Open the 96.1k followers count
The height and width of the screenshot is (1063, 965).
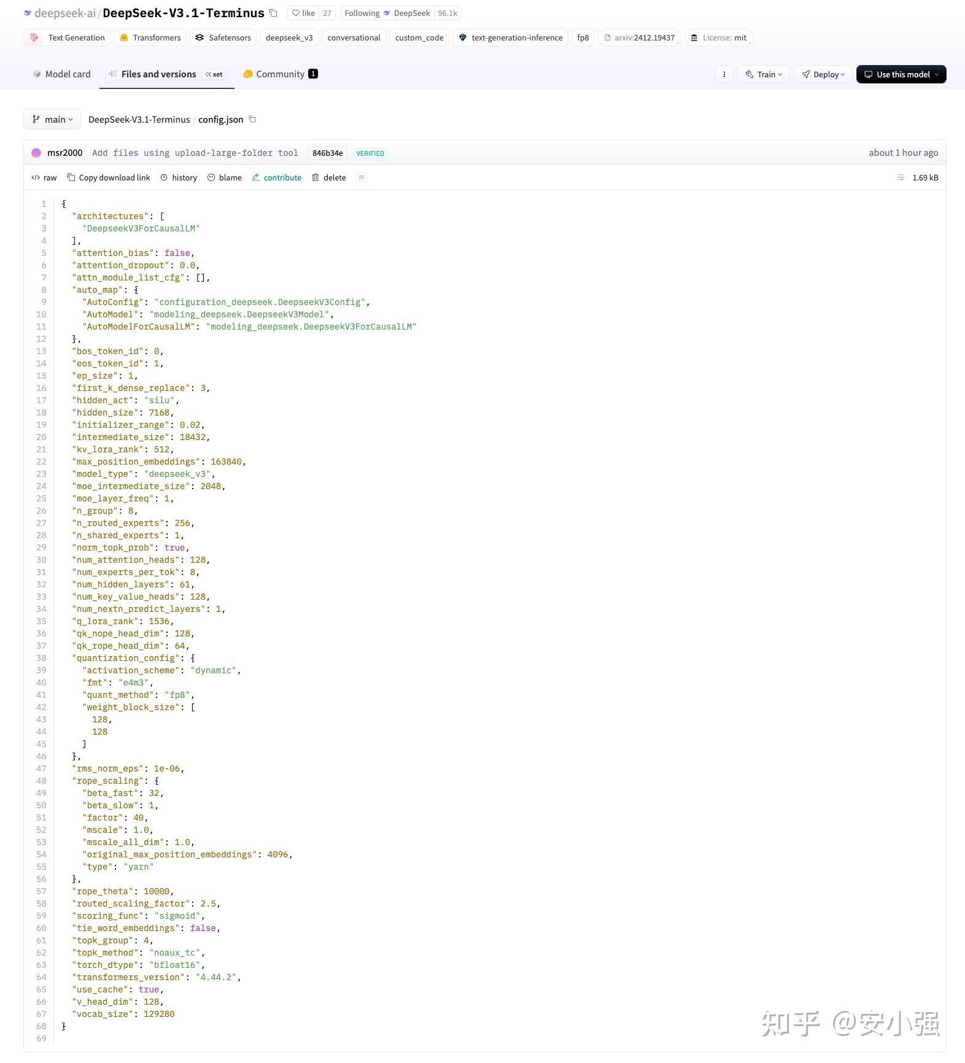tap(448, 13)
